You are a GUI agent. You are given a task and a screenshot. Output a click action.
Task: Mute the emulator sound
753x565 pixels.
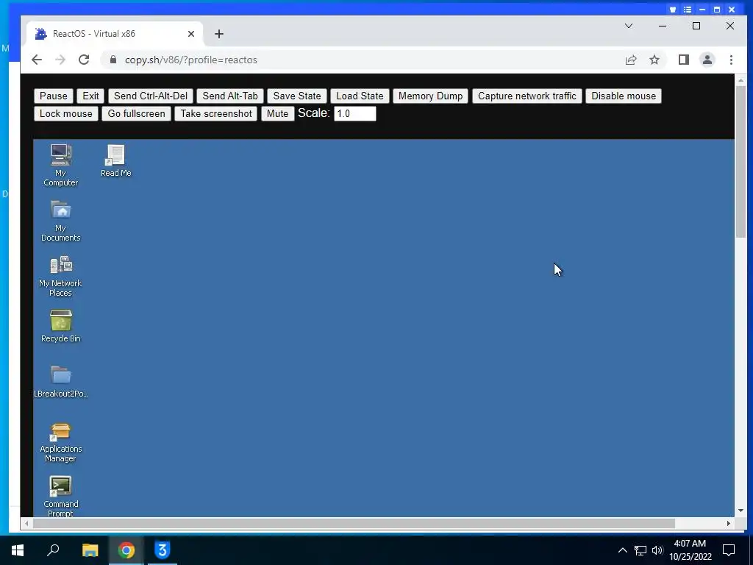[x=277, y=113]
